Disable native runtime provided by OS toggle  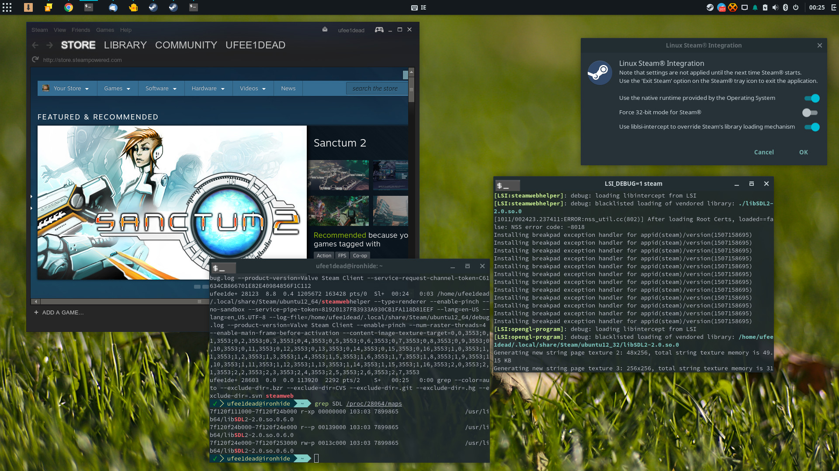[x=811, y=98]
